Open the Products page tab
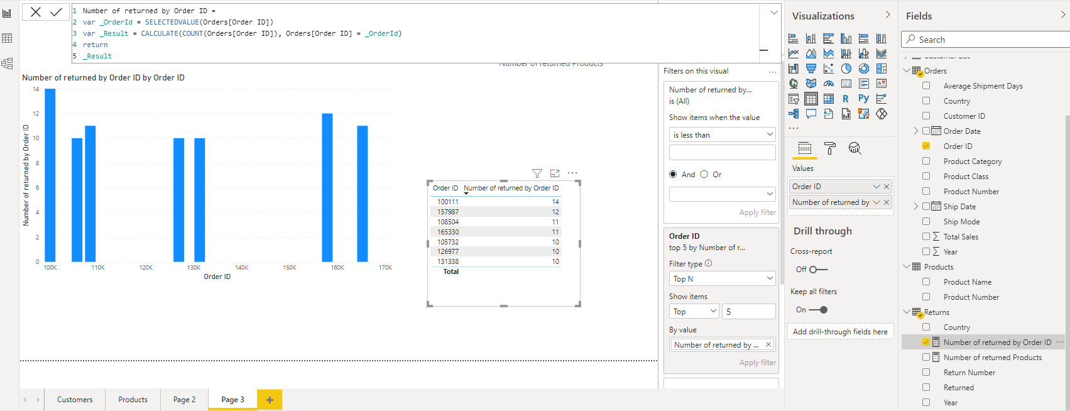The width and height of the screenshot is (1070, 411). [133, 400]
